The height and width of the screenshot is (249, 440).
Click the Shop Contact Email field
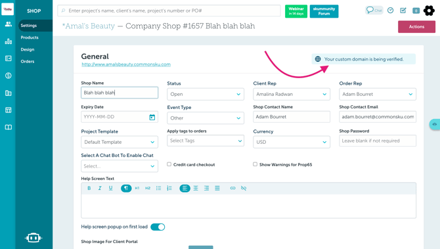378,117
